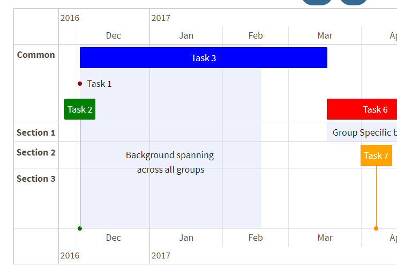Click Mar on the bottom time axis
This screenshot has height=274, width=397.
325,238
